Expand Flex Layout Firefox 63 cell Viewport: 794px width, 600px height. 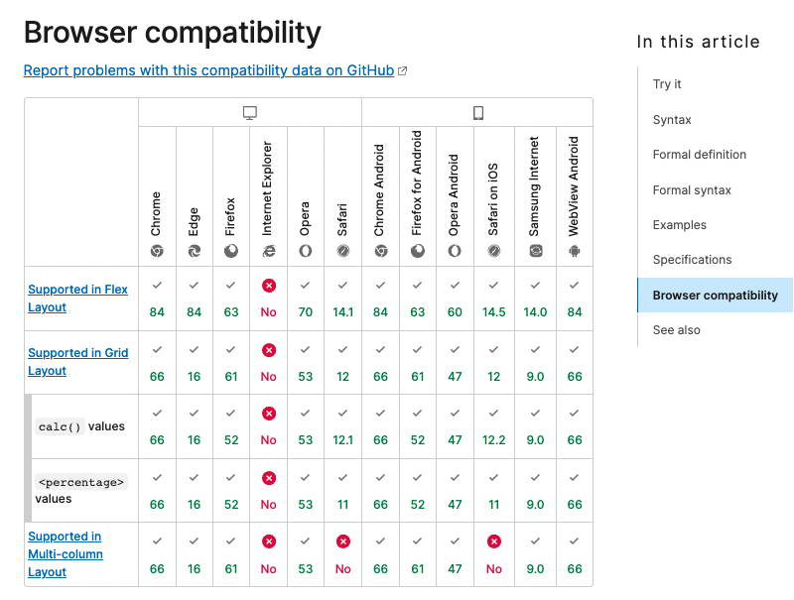click(231, 299)
